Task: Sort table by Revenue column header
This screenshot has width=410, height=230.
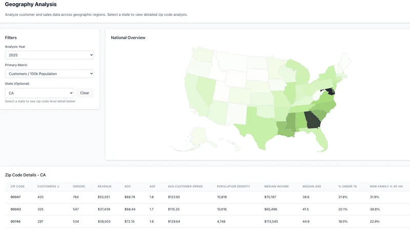Action: coord(105,187)
